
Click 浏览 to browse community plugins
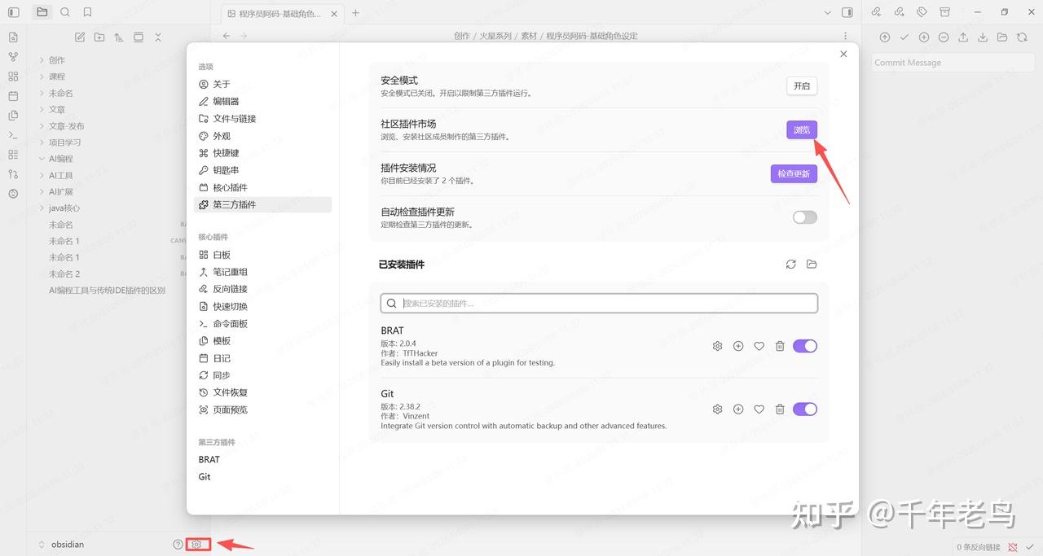click(802, 130)
